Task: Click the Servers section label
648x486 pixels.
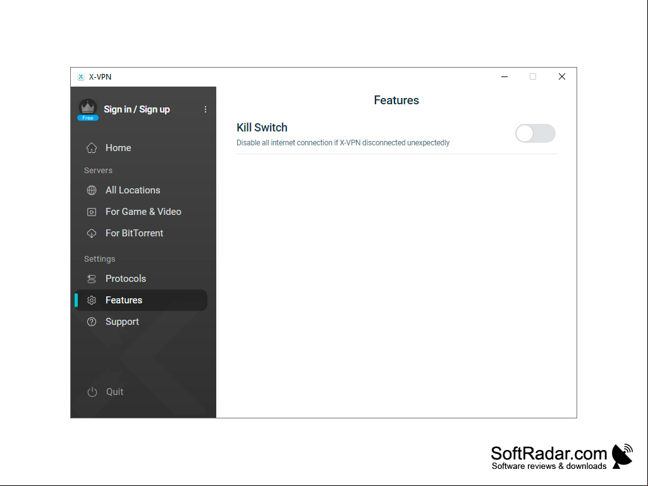Action: coord(99,170)
